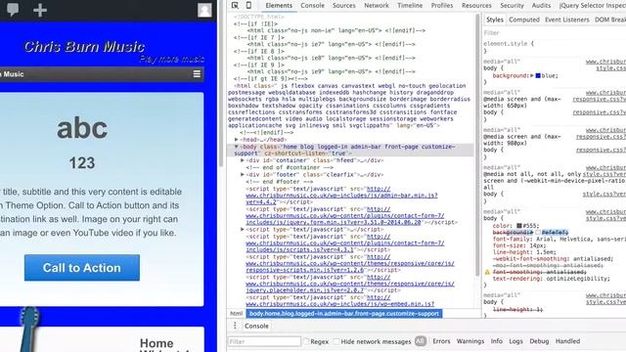Activate the inspect element selector icon
The height and width of the screenshot is (352, 626).
pyautogui.click(x=235, y=5)
